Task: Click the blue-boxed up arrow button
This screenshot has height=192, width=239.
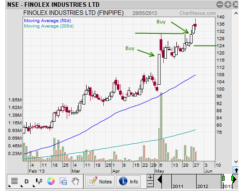Action: 236,170
